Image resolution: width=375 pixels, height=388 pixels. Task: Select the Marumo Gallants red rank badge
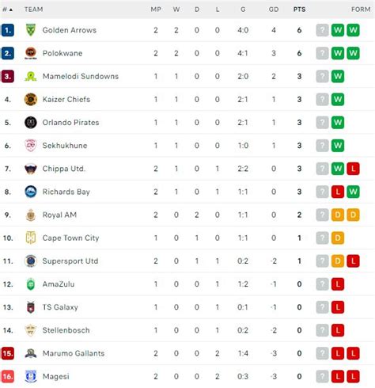pos(8,353)
